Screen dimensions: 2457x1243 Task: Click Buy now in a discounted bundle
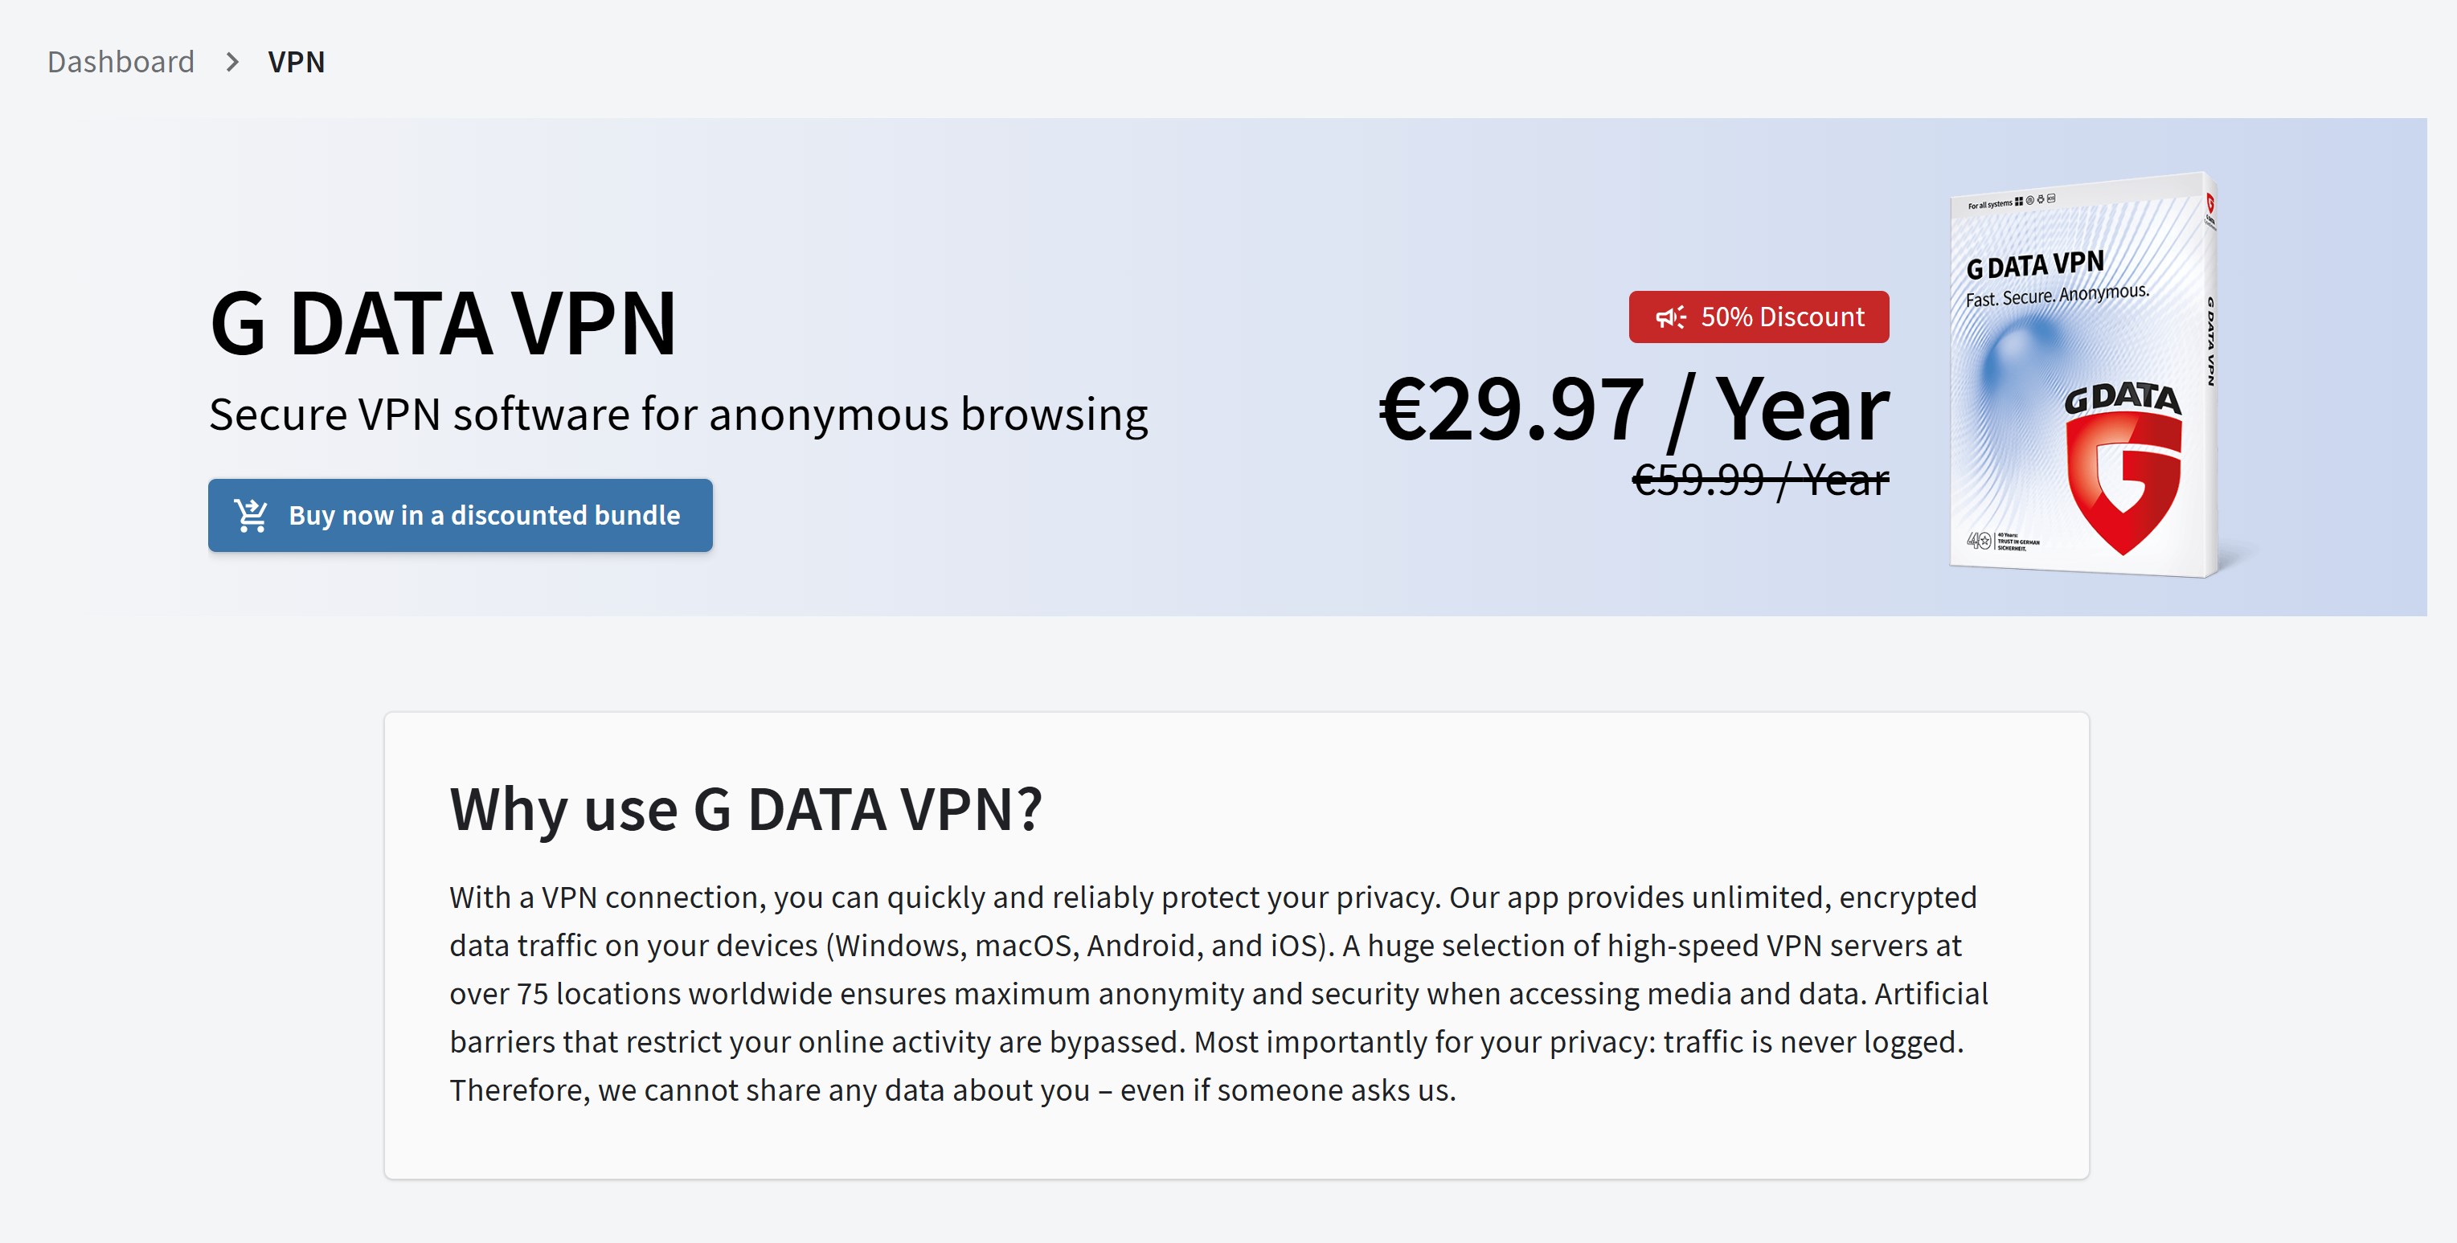(460, 515)
